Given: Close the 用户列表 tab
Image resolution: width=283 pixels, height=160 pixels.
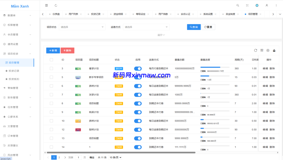Looking at the screenshot, I should [x=81, y=14].
